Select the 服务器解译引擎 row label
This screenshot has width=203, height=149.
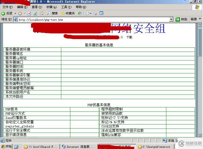coord(18,75)
